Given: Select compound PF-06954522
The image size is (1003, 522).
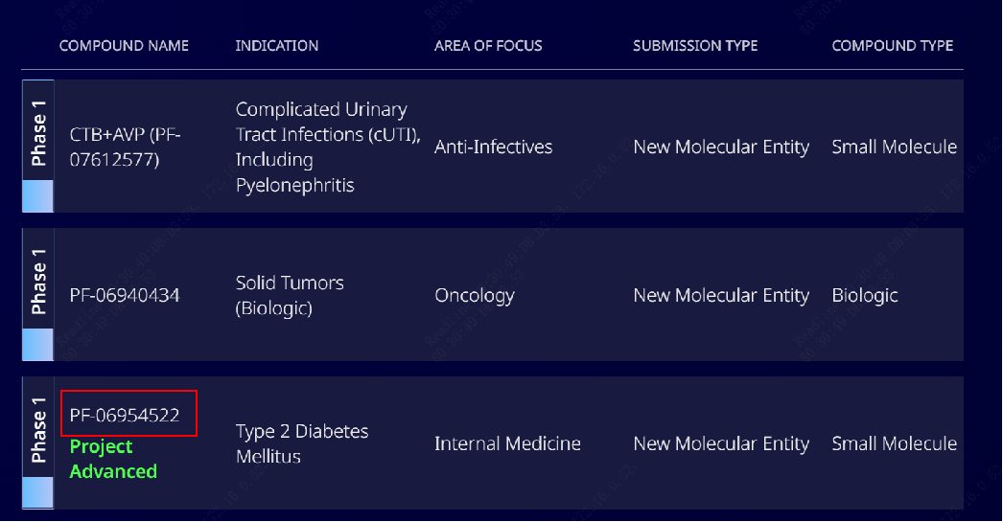Looking at the screenshot, I should 125,416.
